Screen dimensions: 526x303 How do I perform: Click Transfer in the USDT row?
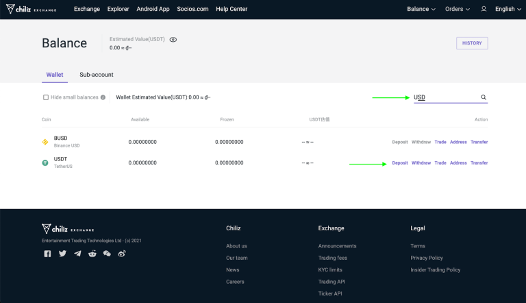coord(479,163)
